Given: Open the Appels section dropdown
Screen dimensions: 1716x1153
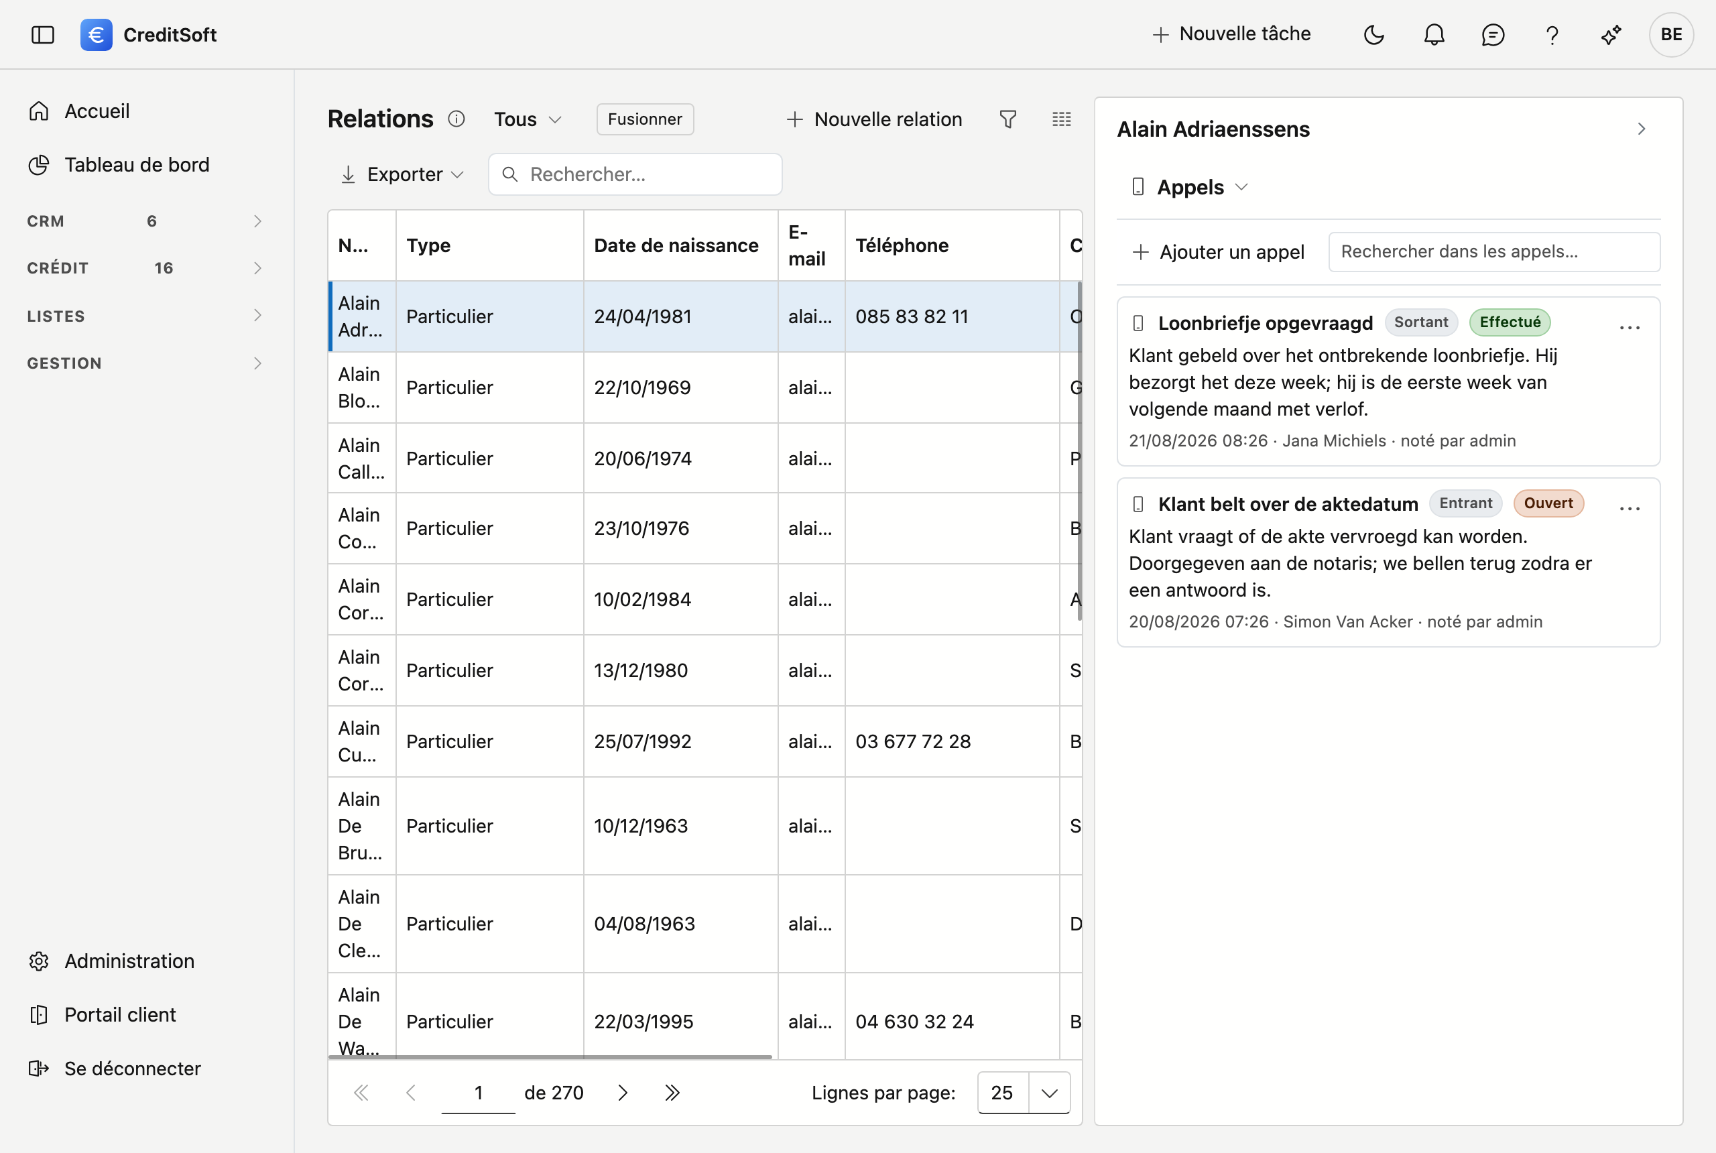Looking at the screenshot, I should [1190, 188].
